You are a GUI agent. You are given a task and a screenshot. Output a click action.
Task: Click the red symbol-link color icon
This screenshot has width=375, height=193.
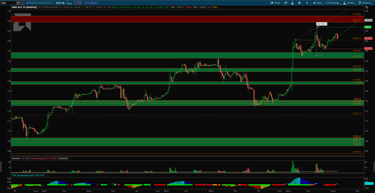tap(22, 3)
